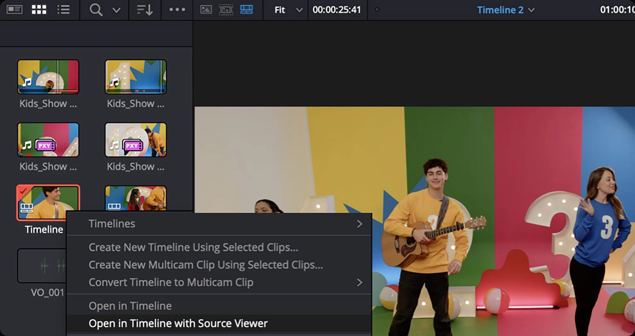Image resolution: width=635 pixels, height=336 pixels.
Task: Select the source clip viewer mode icon
Action: tap(206, 10)
